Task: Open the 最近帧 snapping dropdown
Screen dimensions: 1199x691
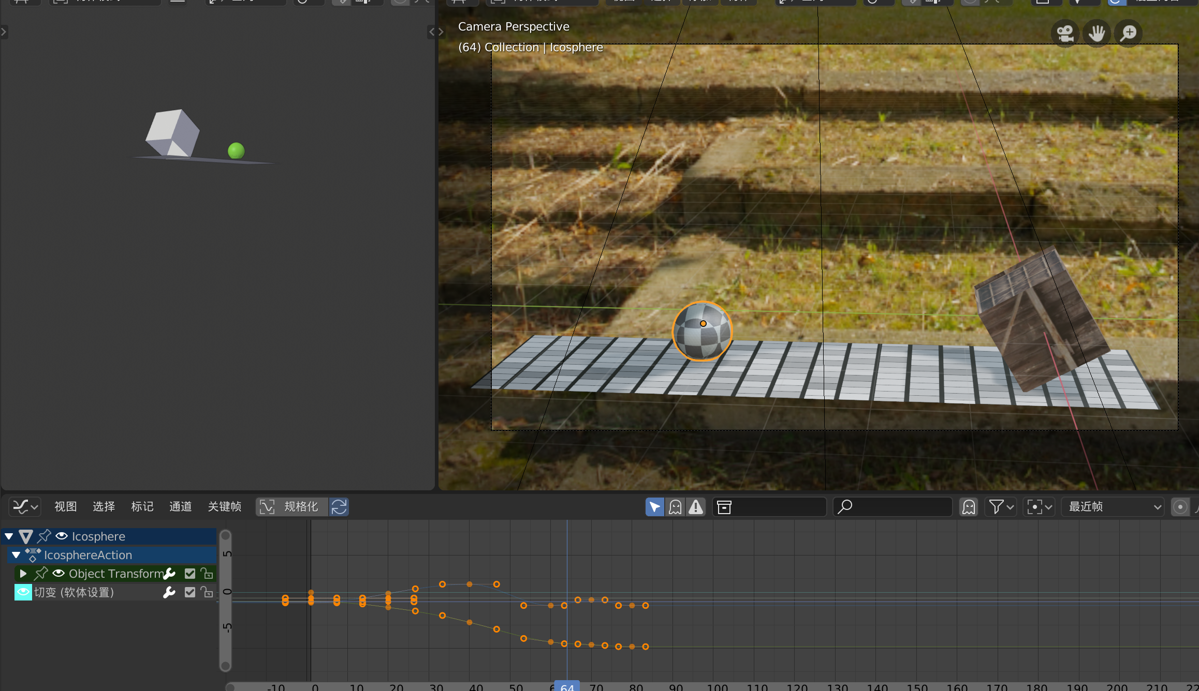Action: (1113, 507)
